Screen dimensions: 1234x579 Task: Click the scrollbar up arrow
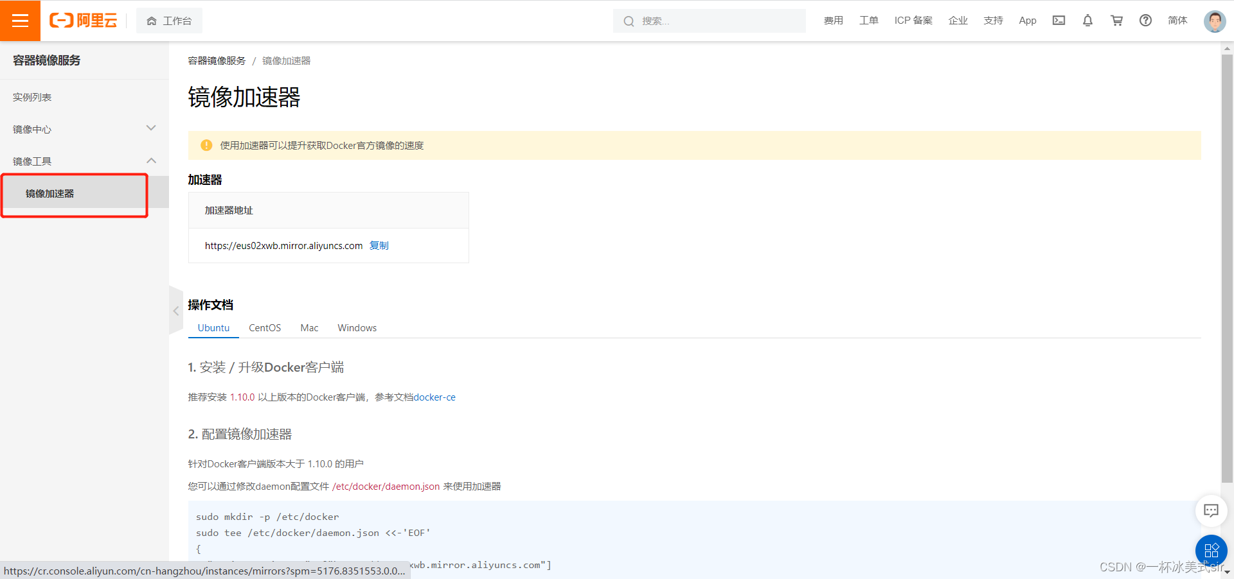1228,48
